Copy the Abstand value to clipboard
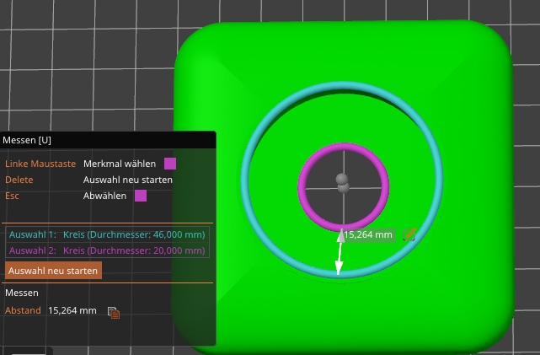Image resolution: width=540 pixels, height=355 pixels. click(114, 312)
